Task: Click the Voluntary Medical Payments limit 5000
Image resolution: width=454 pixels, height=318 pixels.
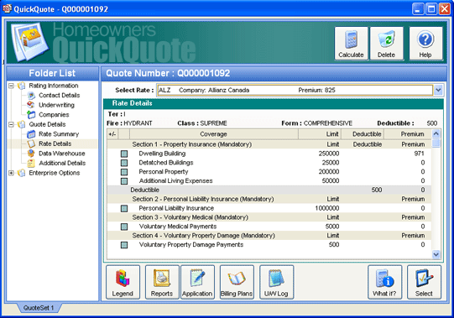Action: (332, 227)
